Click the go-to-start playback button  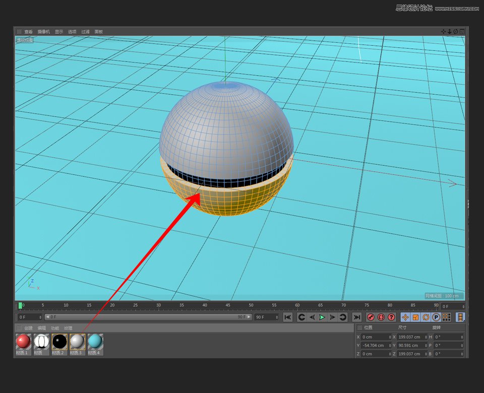tap(288, 317)
